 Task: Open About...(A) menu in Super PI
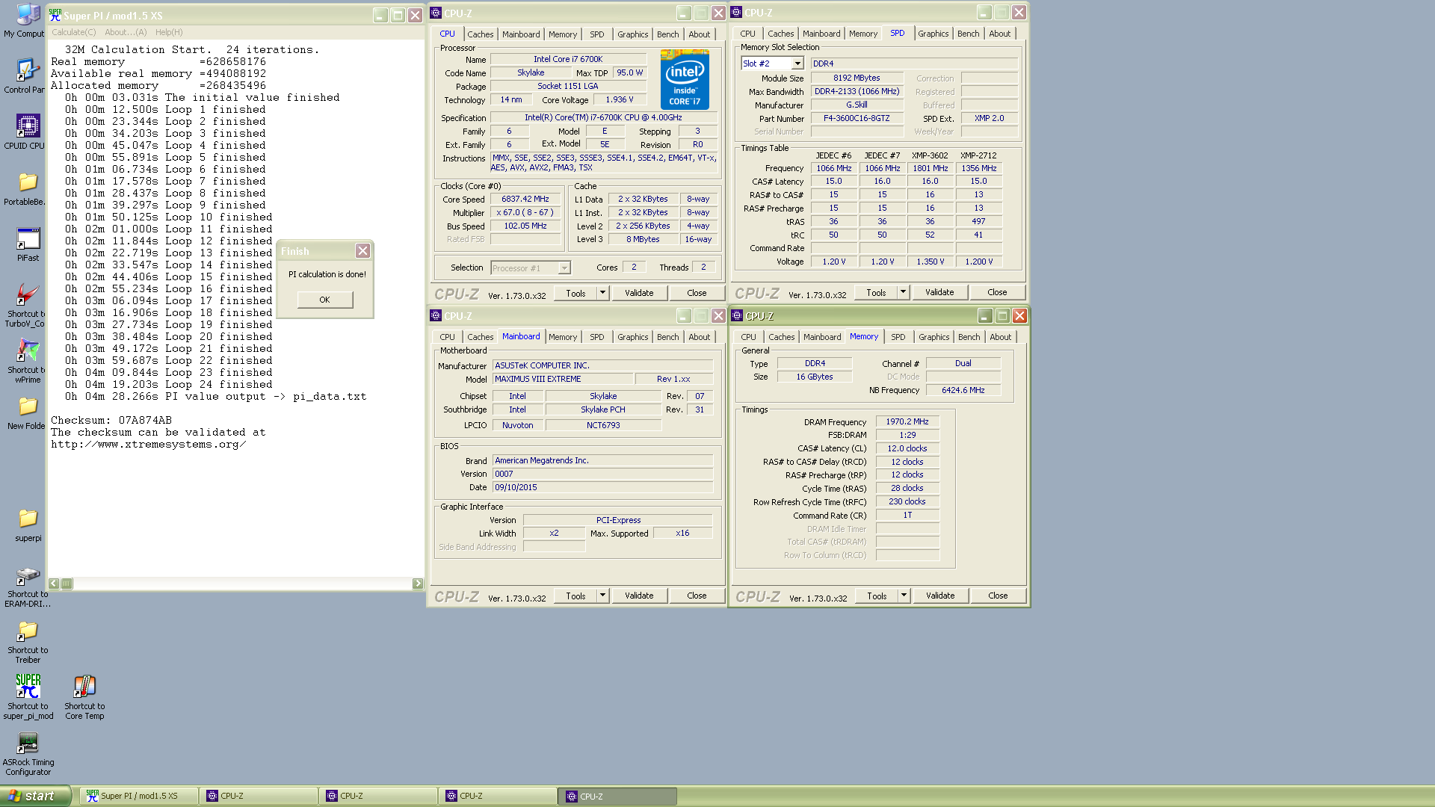click(x=126, y=32)
